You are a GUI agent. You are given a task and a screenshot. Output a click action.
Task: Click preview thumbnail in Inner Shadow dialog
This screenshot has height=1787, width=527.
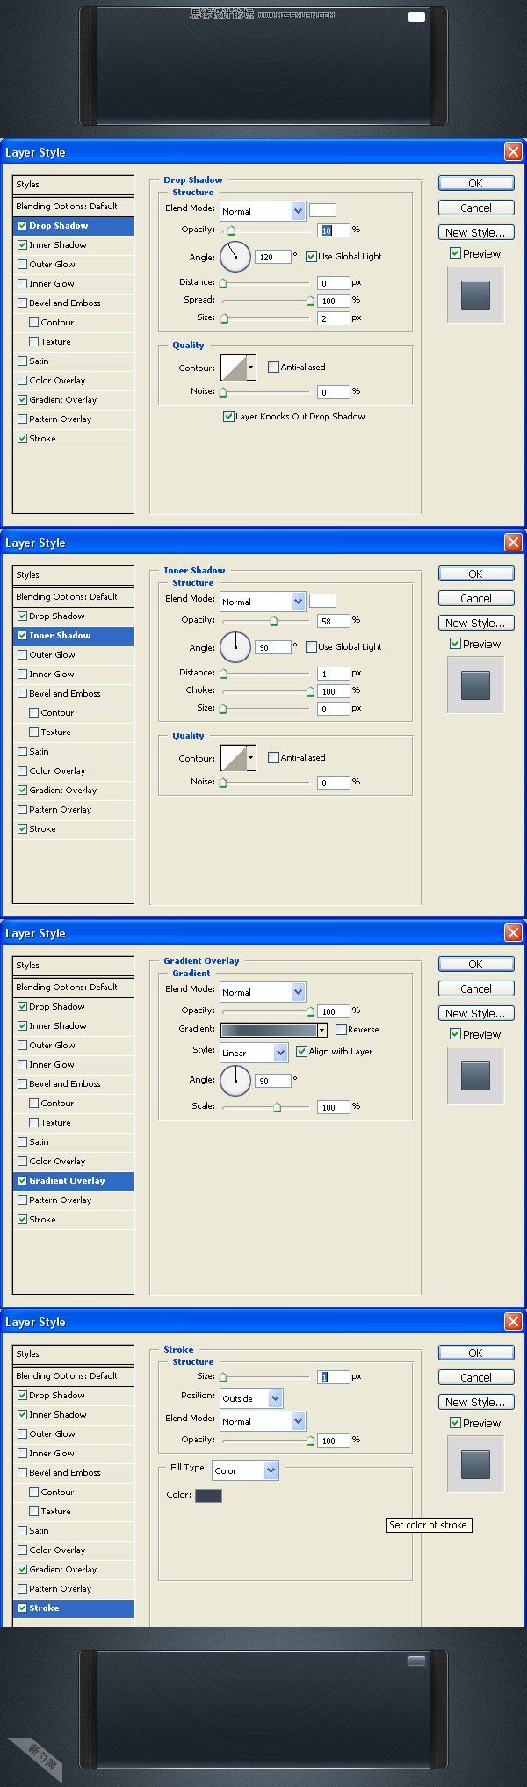point(475,685)
